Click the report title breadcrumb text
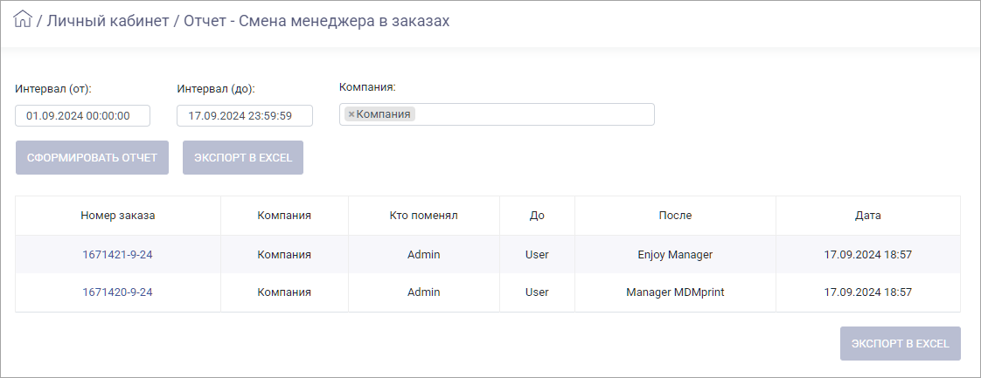The image size is (981, 378). point(317,21)
